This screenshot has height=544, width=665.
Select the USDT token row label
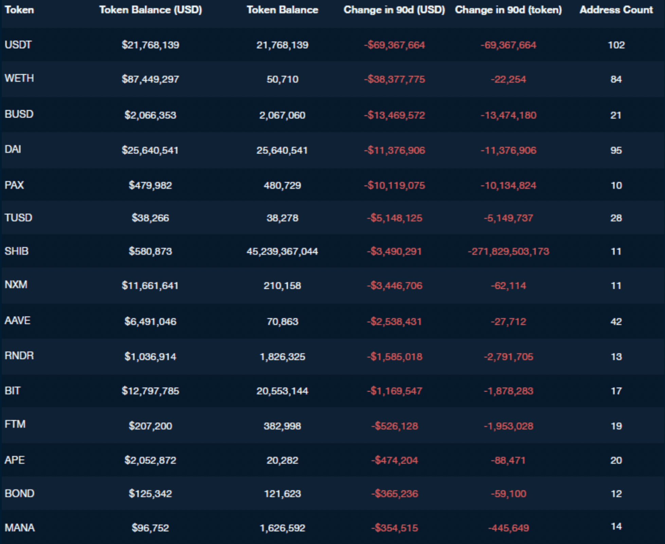pos(18,45)
